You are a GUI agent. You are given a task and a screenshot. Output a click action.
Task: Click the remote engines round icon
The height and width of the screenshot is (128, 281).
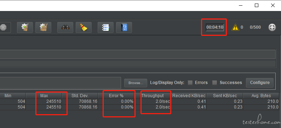pyautogui.click(x=272, y=27)
